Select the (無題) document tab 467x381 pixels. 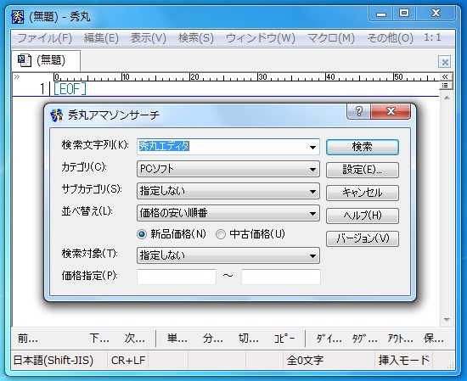(46, 60)
